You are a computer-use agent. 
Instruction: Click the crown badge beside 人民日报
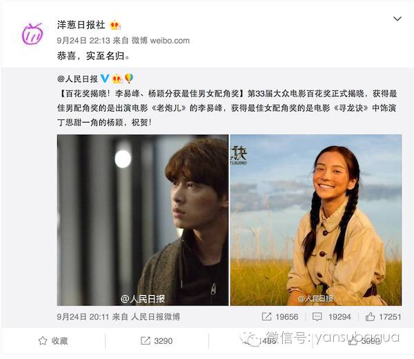point(117,79)
